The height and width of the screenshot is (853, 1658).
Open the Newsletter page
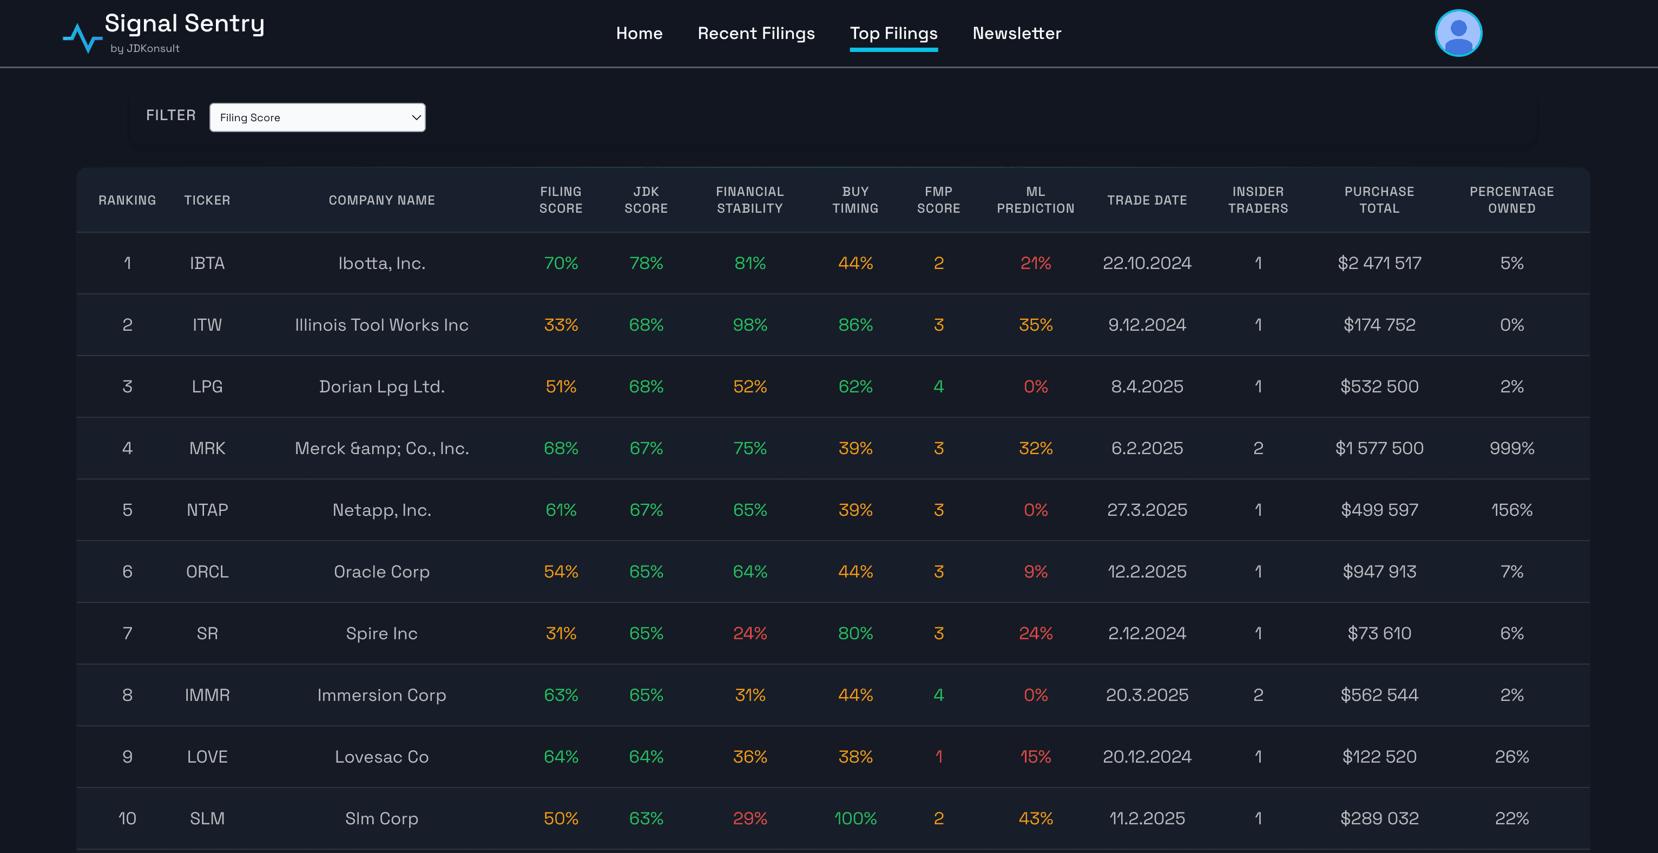(1016, 34)
